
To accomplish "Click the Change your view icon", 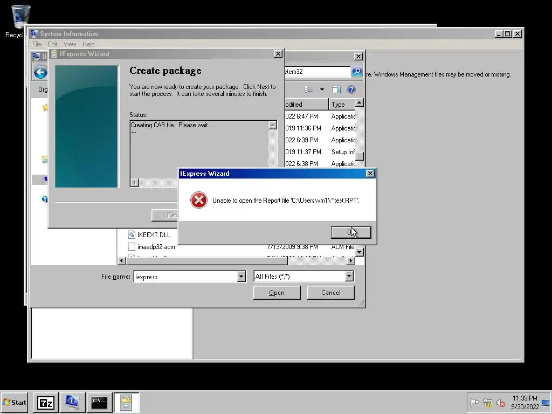I will click(x=309, y=89).
